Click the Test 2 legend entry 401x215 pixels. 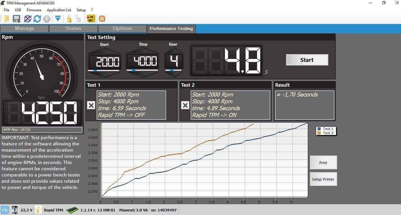[326, 133]
